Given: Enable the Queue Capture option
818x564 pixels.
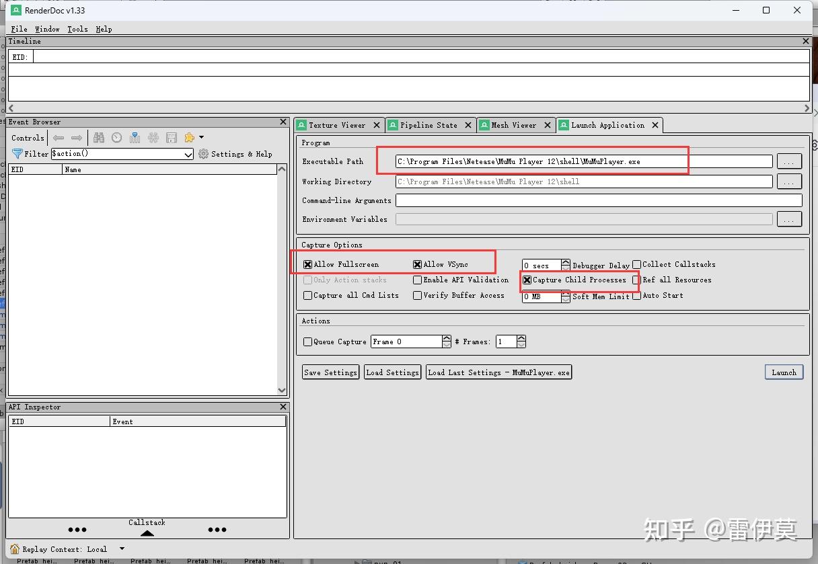Looking at the screenshot, I should [307, 341].
